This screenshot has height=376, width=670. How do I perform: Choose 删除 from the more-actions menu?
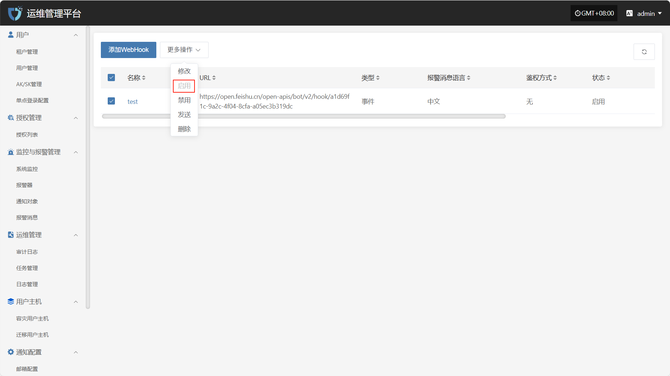184,129
